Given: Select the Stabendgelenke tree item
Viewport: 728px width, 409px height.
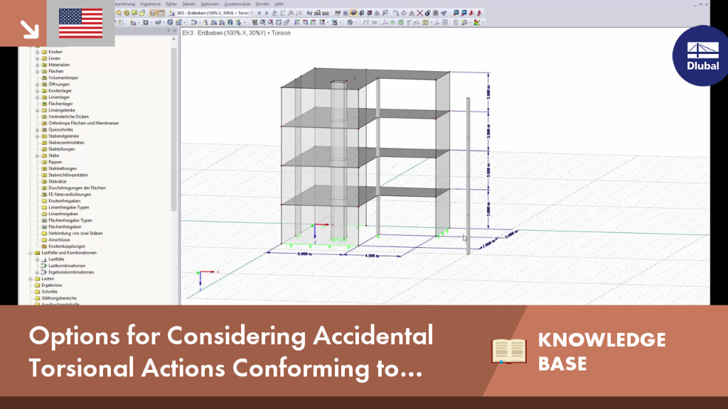Looking at the screenshot, I should (x=63, y=136).
